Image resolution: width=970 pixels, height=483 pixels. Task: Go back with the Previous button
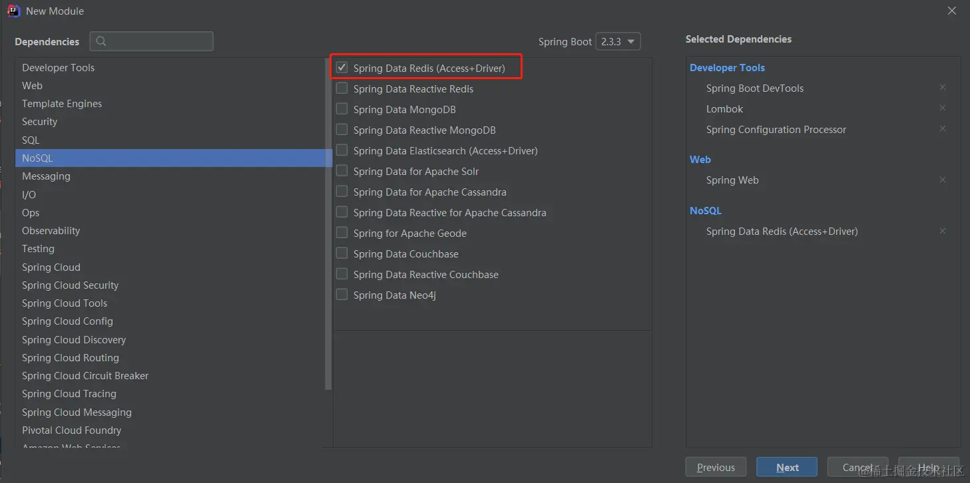pos(716,467)
